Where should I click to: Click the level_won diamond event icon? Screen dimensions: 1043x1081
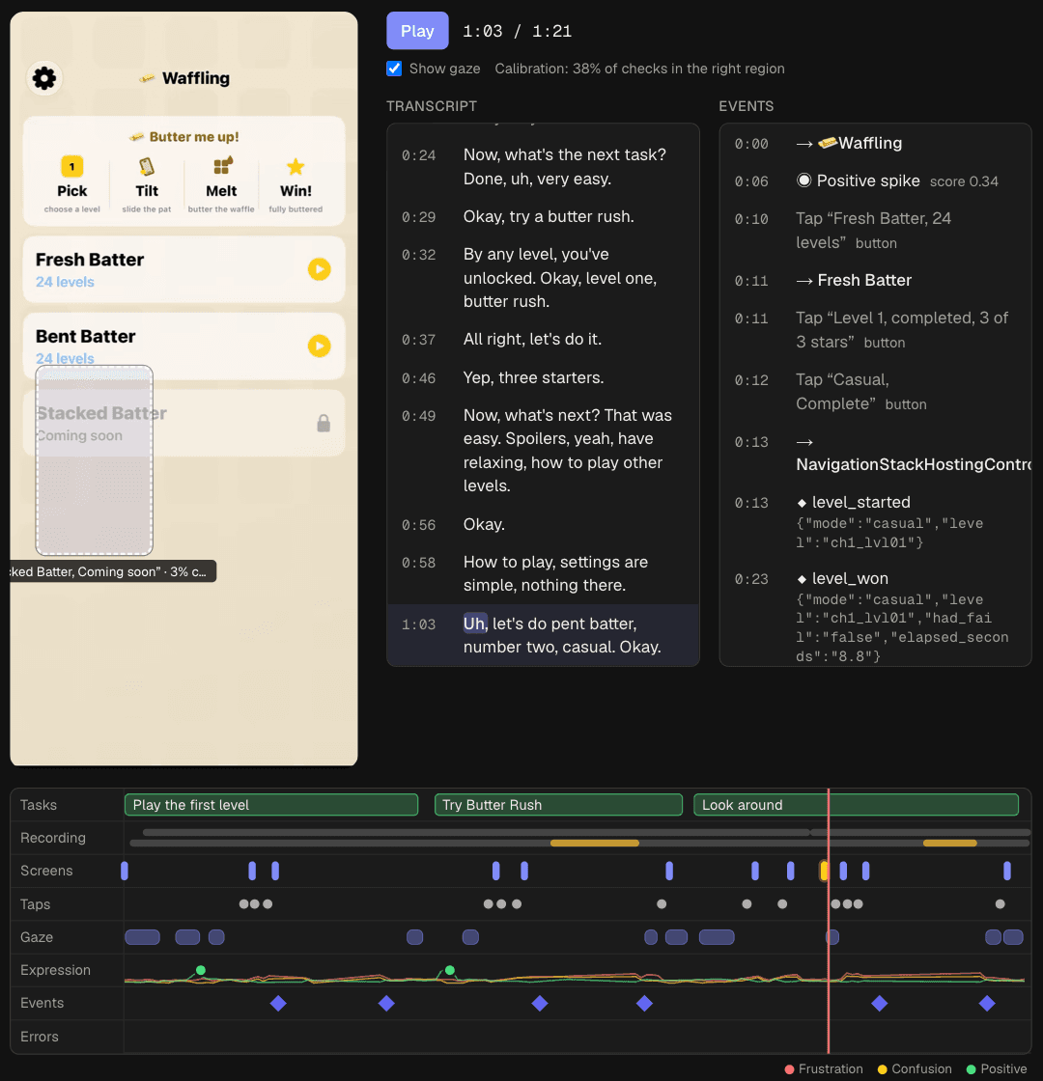coord(802,579)
